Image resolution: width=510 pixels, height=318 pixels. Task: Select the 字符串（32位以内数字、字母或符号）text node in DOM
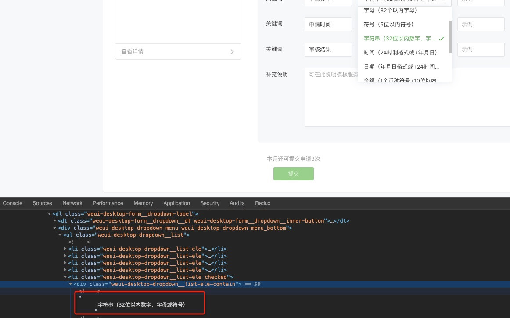click(x=141, y=305)
